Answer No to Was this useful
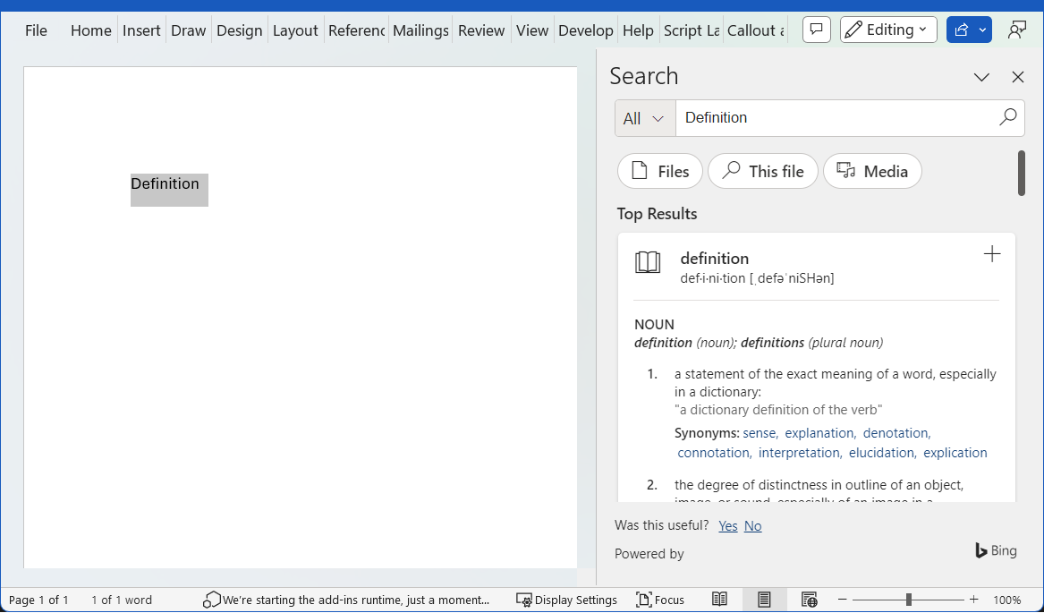 753,526
